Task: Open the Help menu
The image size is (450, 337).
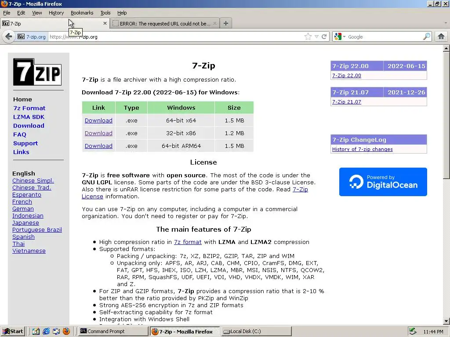Action: click(x=122, y=13)
